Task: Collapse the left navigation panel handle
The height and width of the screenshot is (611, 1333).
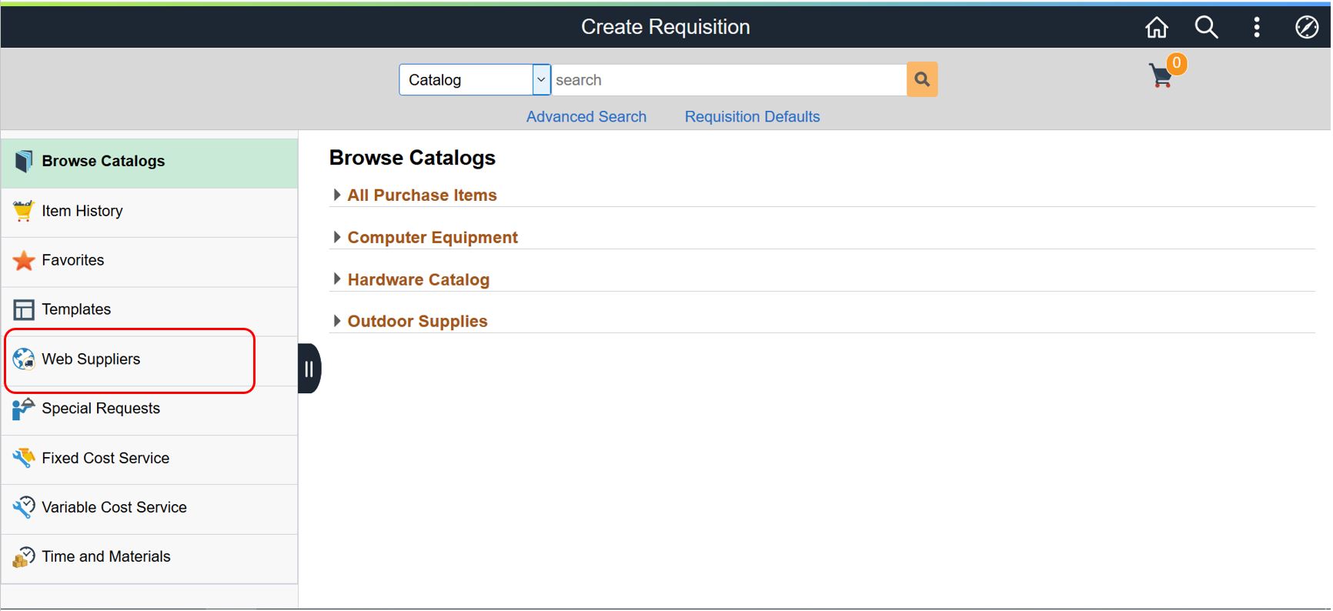Action: 309,369
